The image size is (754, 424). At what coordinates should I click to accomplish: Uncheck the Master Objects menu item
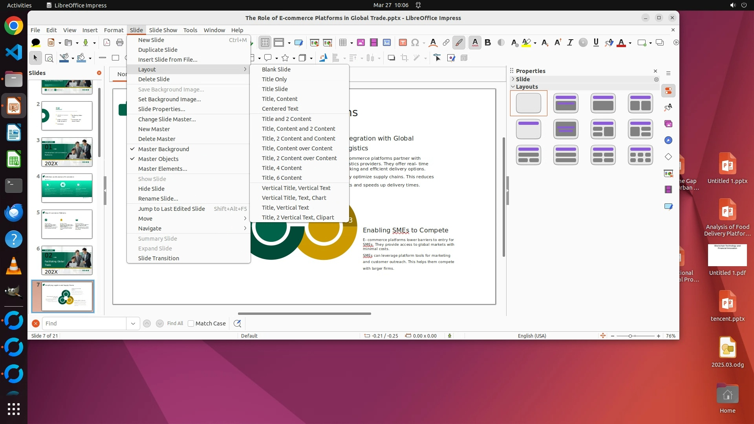tap(158, 159)
